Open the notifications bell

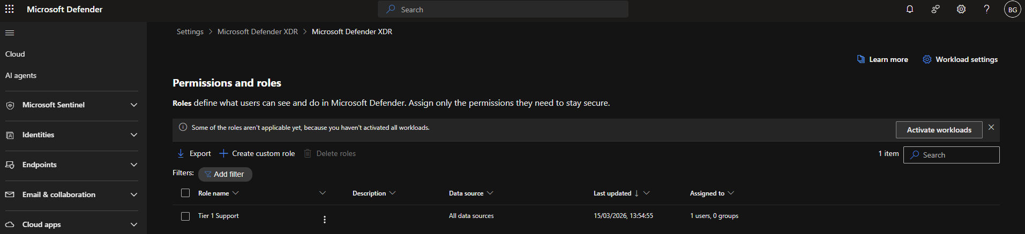click(x=910, y=9)
